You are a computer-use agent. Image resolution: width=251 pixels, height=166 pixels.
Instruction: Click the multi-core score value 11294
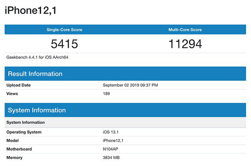pyautogui.click(x=185, y=44)
